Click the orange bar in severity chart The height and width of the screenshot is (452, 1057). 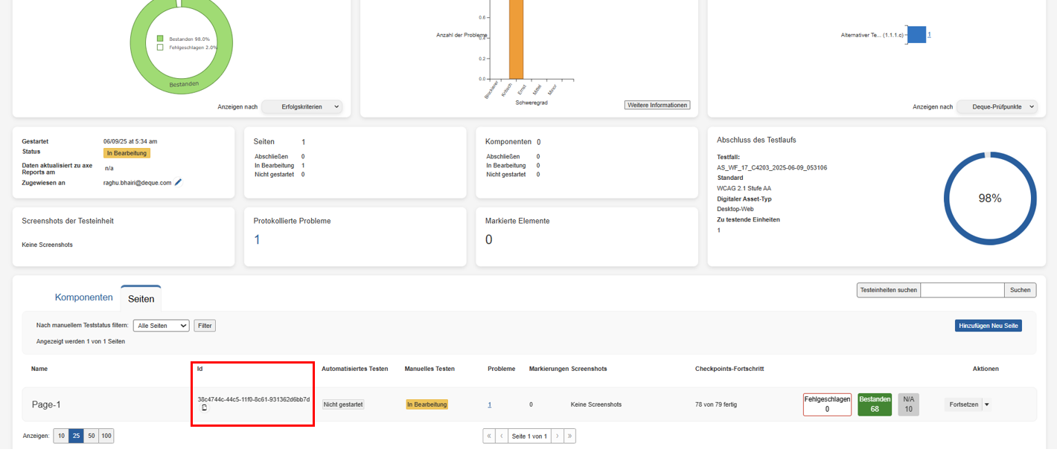click(516, 39)
